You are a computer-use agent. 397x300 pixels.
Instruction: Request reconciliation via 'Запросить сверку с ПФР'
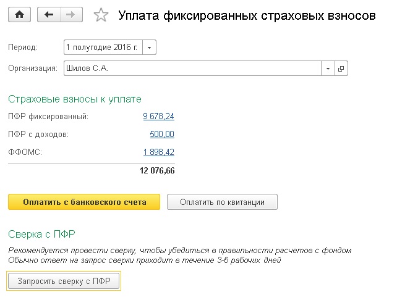pyautogui.click(x=64, y=281)
